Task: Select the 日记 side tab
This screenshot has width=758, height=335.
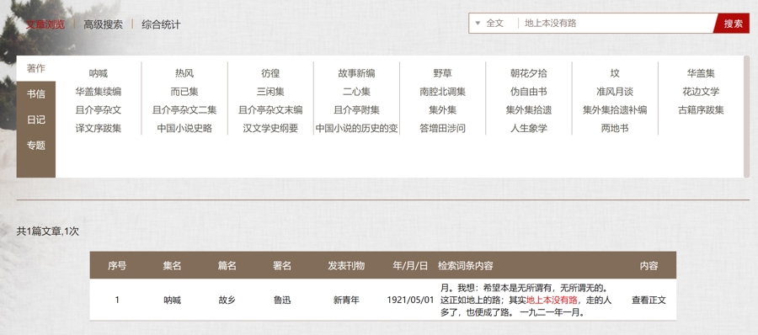Action: tap(35, 120)
